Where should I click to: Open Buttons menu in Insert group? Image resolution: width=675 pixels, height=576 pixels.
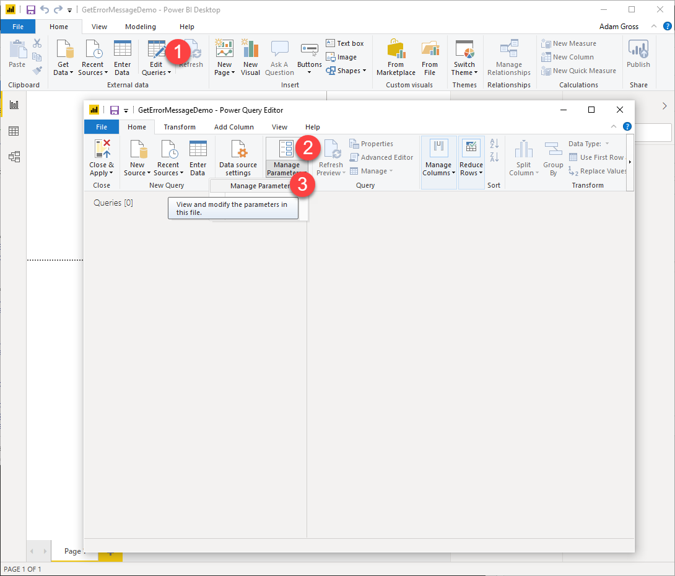[310, 58]
